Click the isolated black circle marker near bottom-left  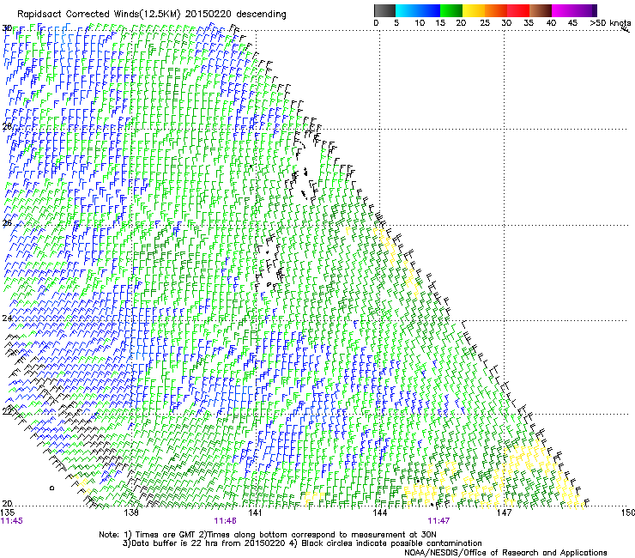(x=51, y=488)
